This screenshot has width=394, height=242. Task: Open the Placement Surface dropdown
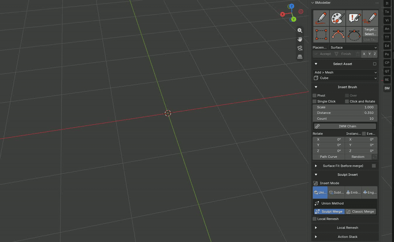point(353,48)
